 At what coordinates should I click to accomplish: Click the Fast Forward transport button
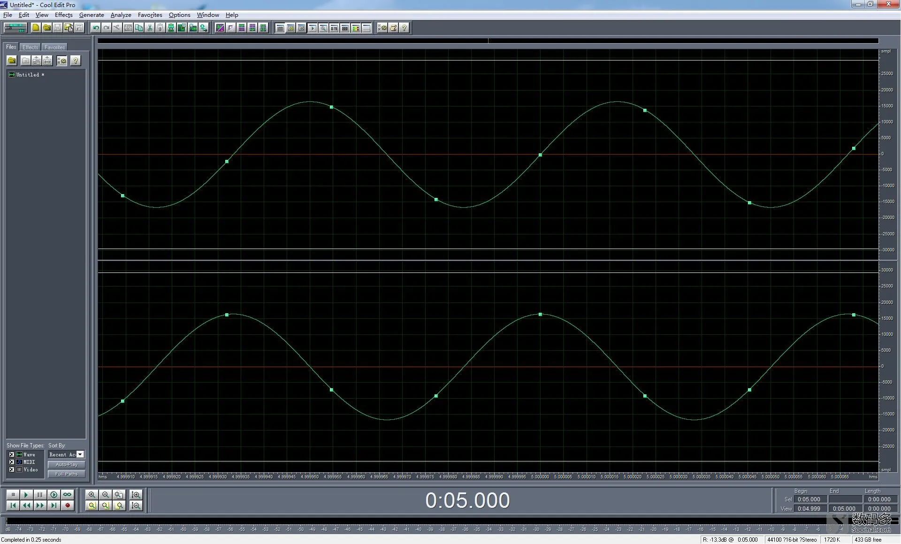40,506
